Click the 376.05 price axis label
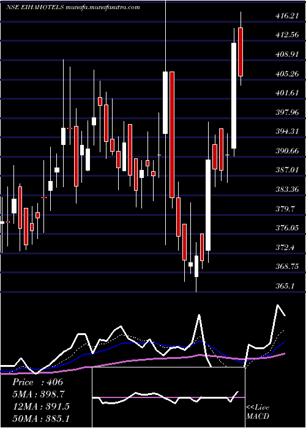 (287, 228)
